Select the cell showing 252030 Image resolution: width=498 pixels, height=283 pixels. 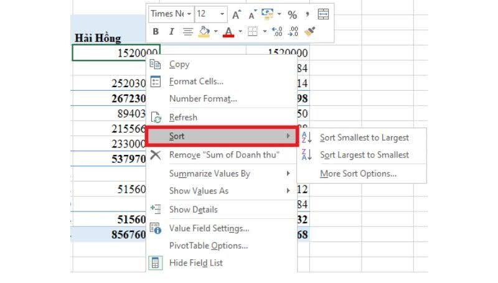coord(109,83)
